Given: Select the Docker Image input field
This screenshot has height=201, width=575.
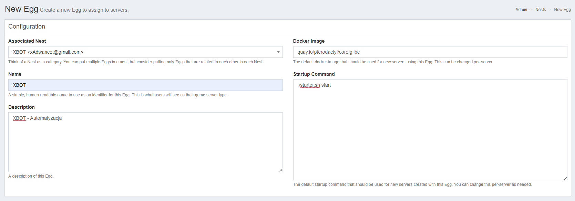Looking at the screenshot, I should coord(430,52).
